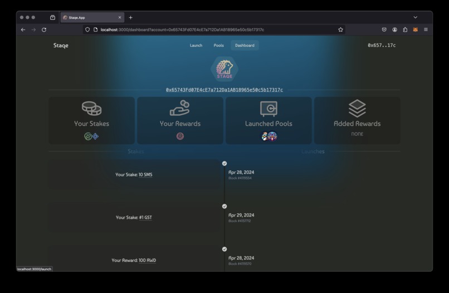Select the Staqe.App browser tab
449x293 pixels.
click(92, 17)
